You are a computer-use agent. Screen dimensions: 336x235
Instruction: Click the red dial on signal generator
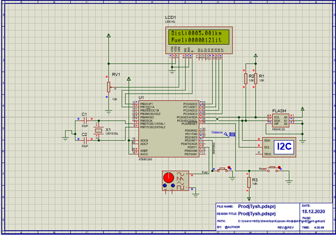tap(169, 177)
